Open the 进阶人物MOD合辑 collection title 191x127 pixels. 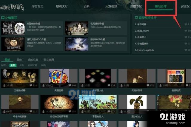pyautogui.click(x=36, y=39)
